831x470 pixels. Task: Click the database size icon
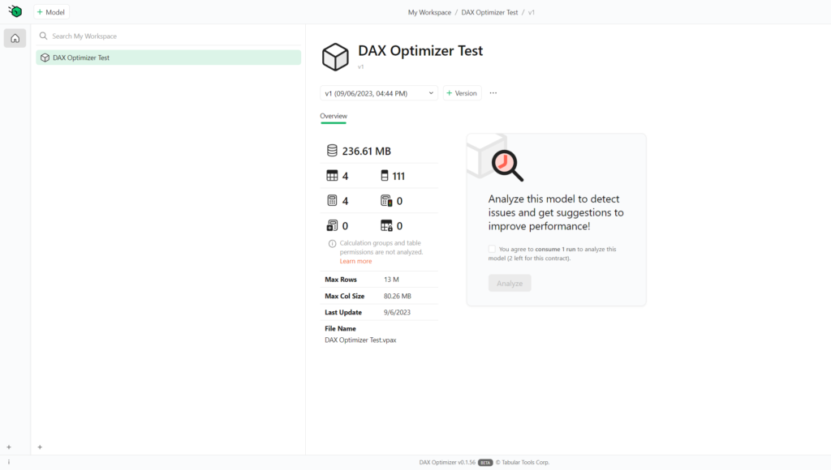tap(332, 151)
